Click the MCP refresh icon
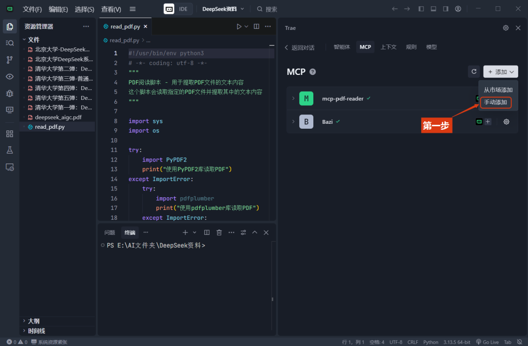Image resolution: width=528 pixels, height=346 pixels. tap(473, 72)
